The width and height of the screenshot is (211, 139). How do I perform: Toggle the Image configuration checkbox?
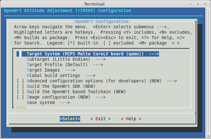(20, 97)
